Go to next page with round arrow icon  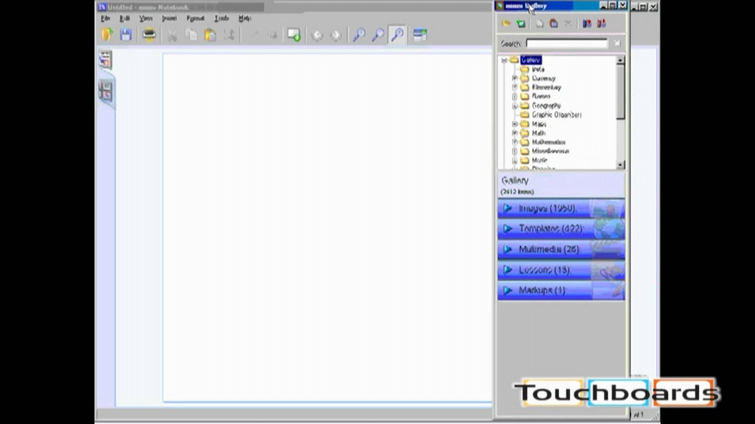[336, 35]
